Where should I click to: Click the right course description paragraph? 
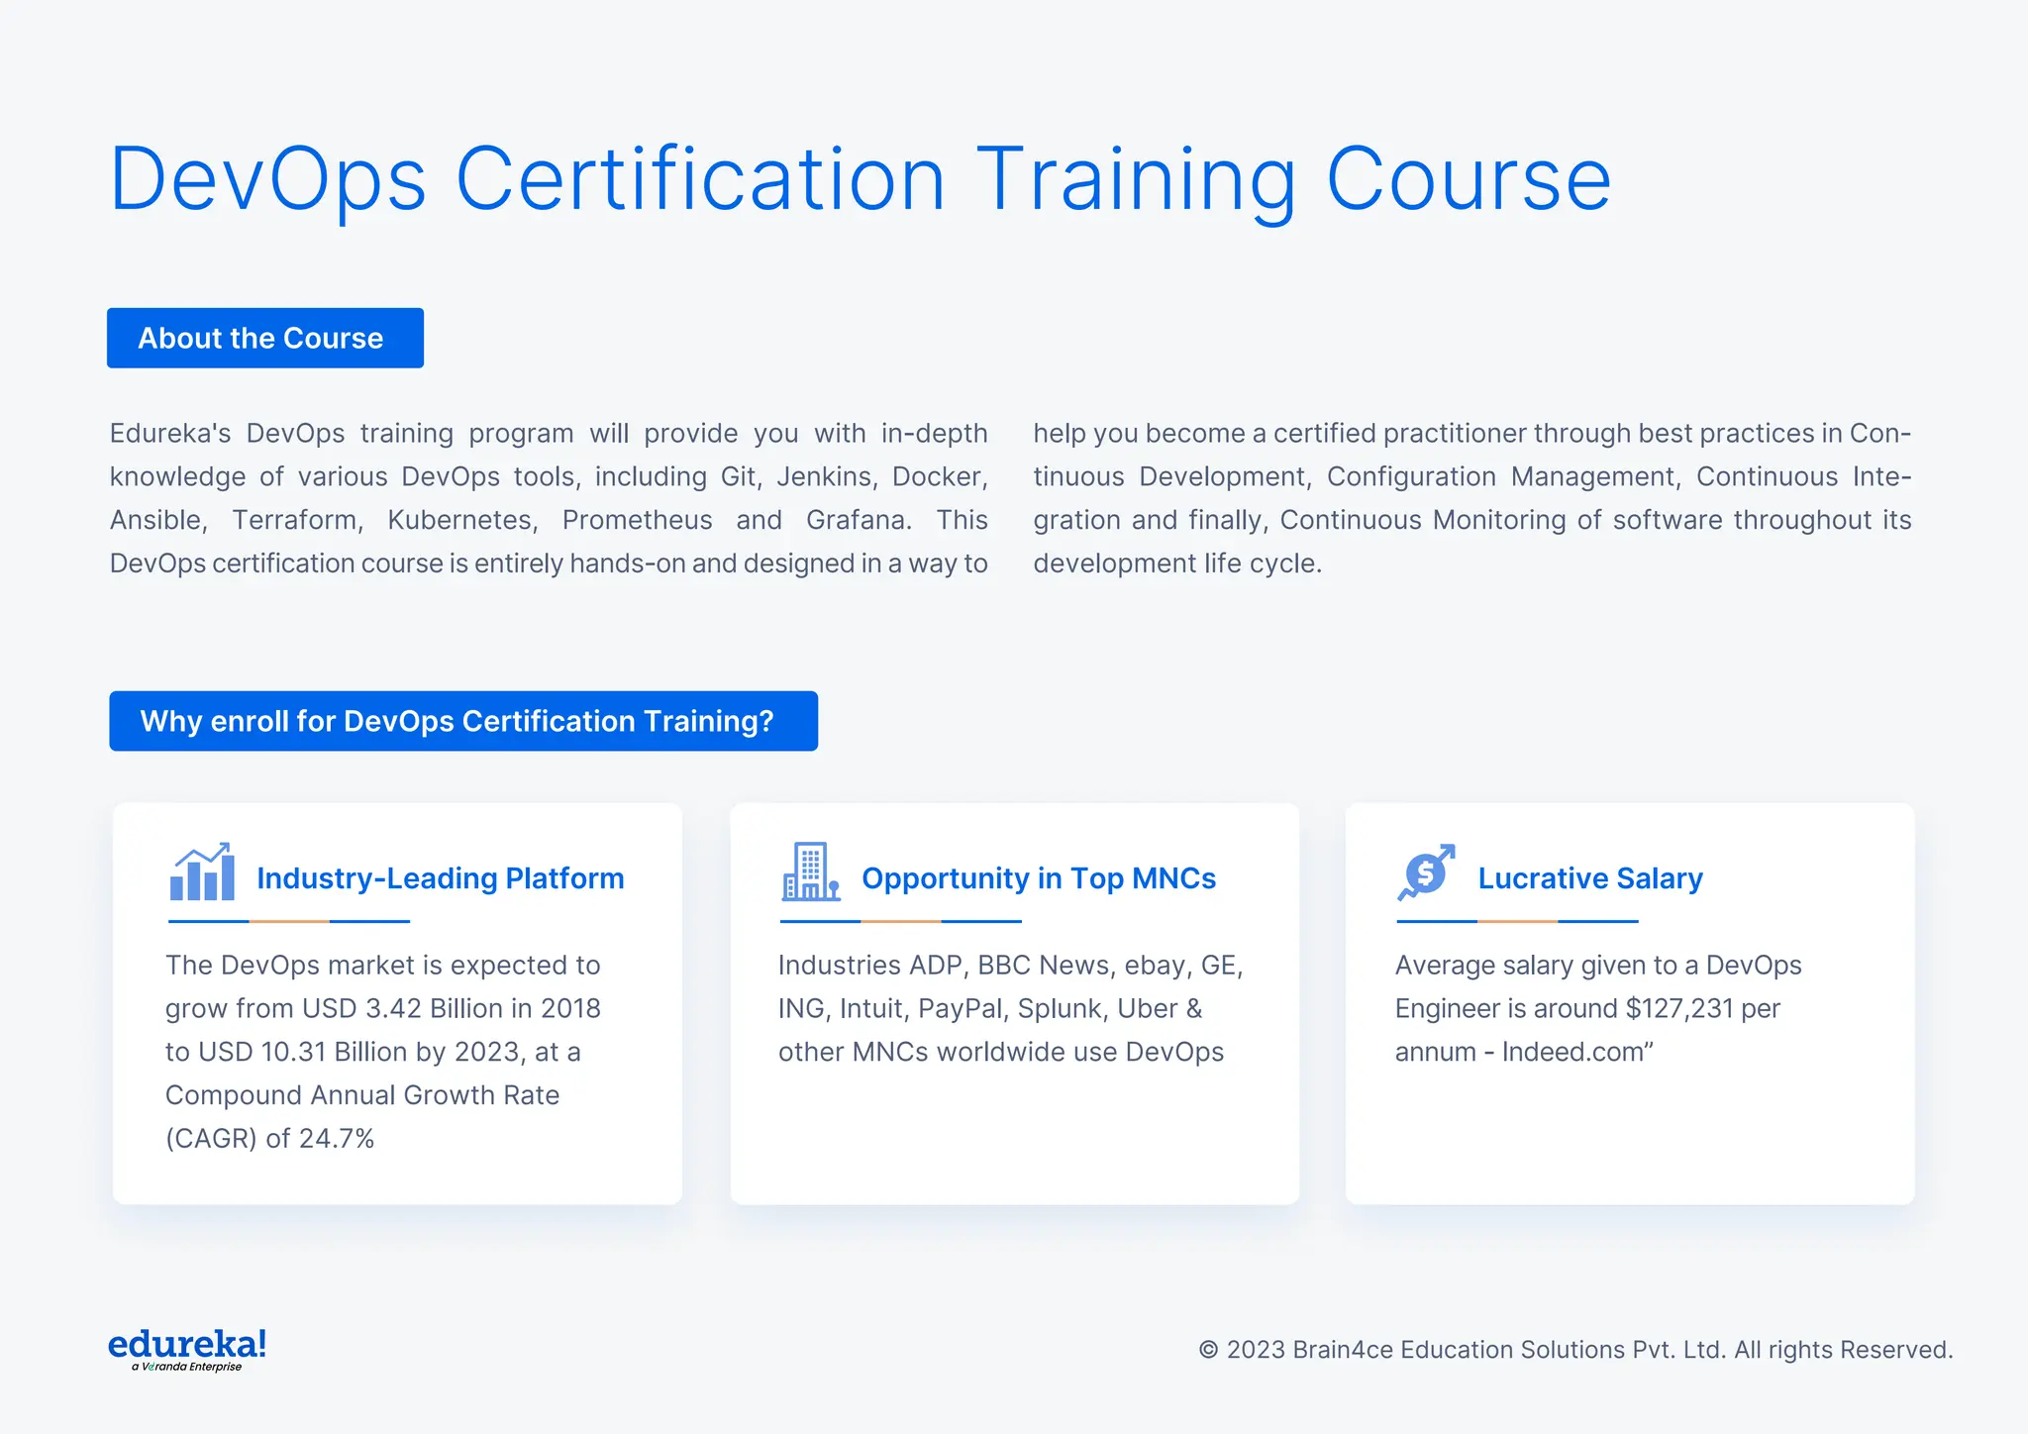tap(1471, 498)
